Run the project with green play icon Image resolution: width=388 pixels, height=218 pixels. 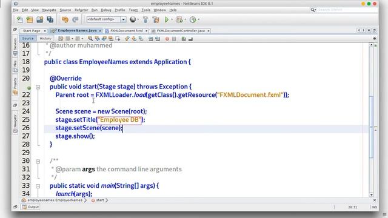click(x=167, y=19)
